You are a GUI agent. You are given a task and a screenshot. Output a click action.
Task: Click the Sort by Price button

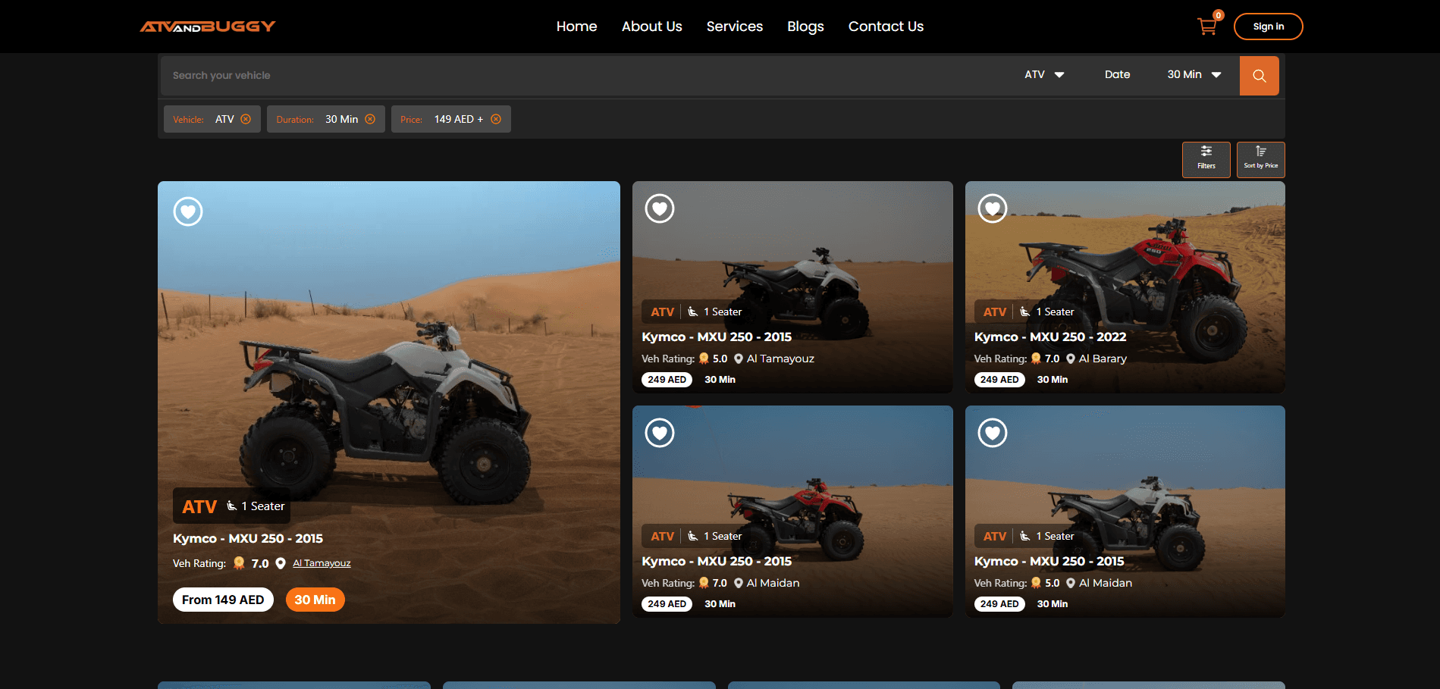point(1260,160)
